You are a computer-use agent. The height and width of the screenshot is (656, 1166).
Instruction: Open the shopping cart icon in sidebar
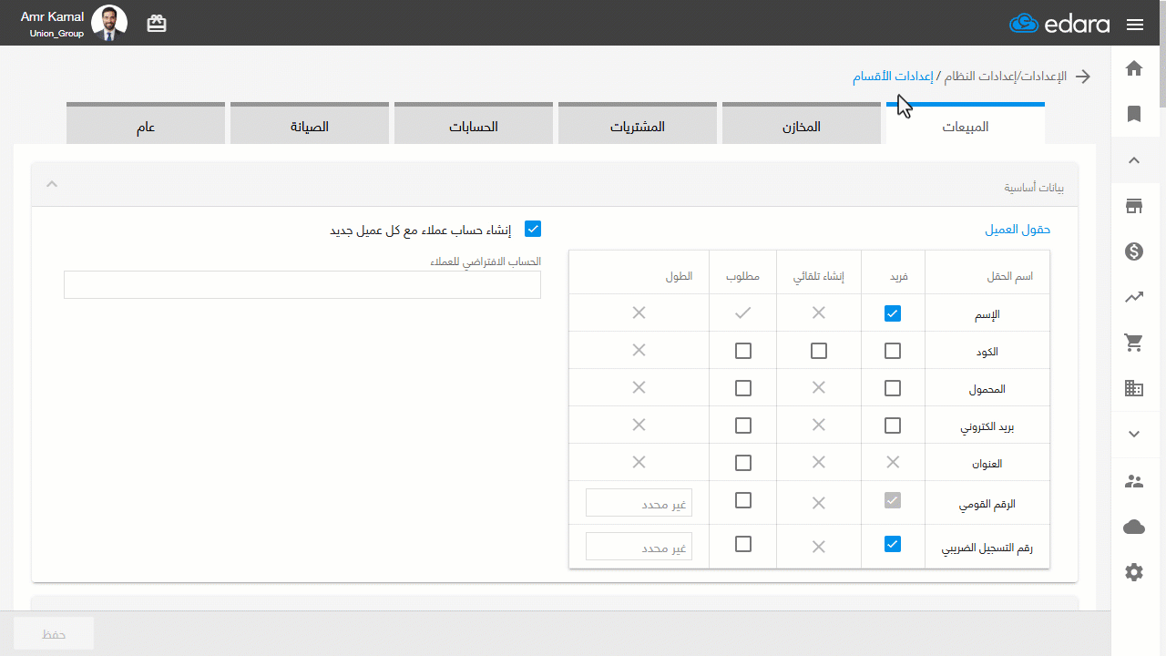pos(1134,343)
